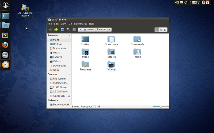This screenshot has height=133, width=214.
Task: Open the SQ004218P03 device
Action: click(x=59, y=83)
